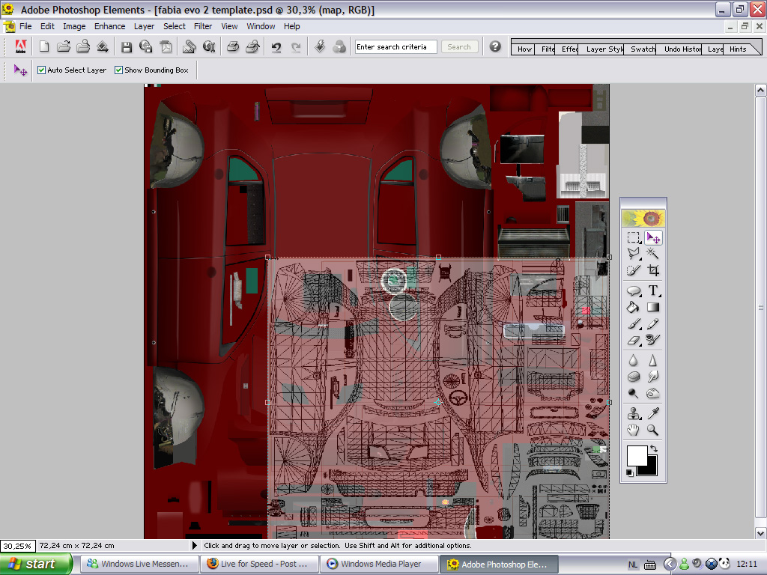Select the Burn tool
Viewport: 767px width, 575px height.
(653, 393)
